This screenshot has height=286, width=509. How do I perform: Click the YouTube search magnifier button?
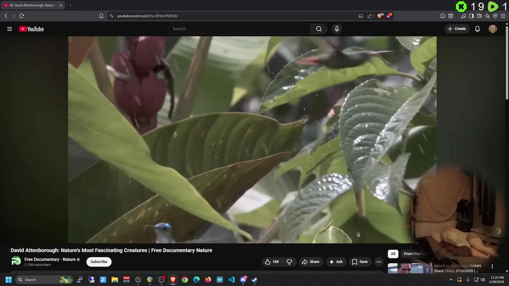319,29
